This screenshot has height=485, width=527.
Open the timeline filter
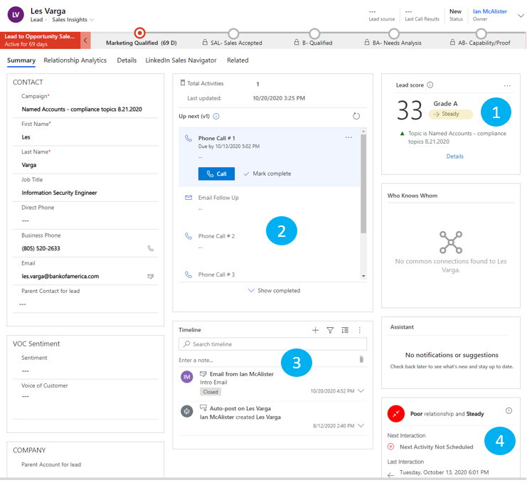click(x=330, y=331)
